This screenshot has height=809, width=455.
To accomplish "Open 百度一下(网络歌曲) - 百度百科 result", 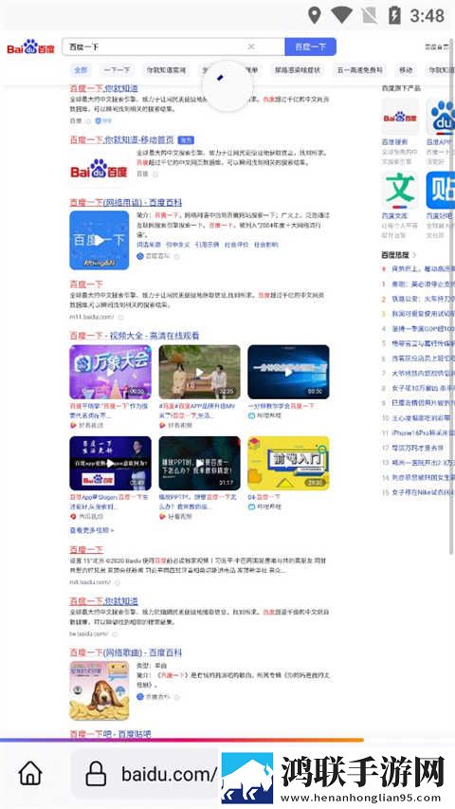I will point(126,653).
